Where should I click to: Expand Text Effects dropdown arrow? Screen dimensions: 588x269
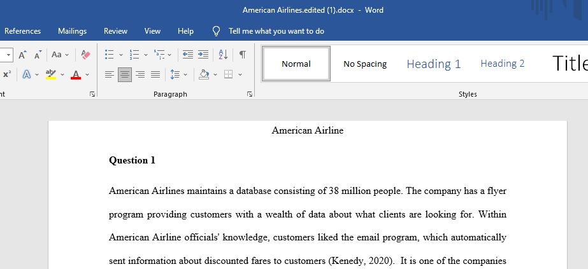[x=37, y=74]
